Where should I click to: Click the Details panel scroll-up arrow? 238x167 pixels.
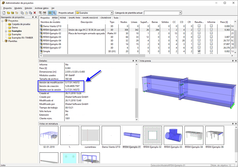[x=137, y=64]
